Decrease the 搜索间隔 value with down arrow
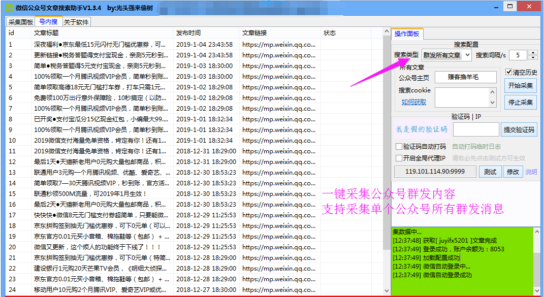The height and width of the screenshot is (297, 544). point(533,57)
